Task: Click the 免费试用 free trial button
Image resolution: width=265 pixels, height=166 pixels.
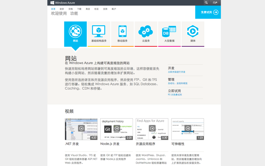Action: click(x=209, y=12)
